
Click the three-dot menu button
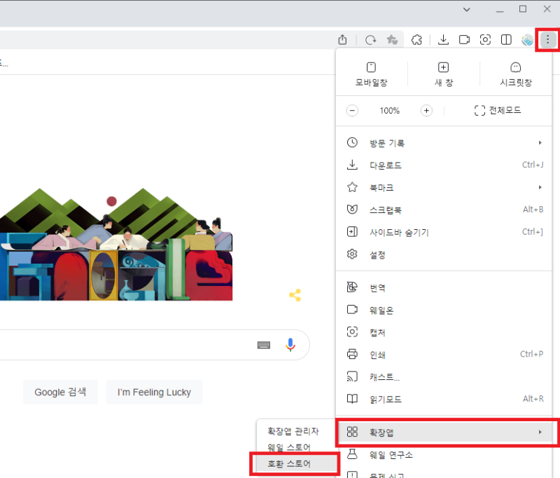(548, 39)
